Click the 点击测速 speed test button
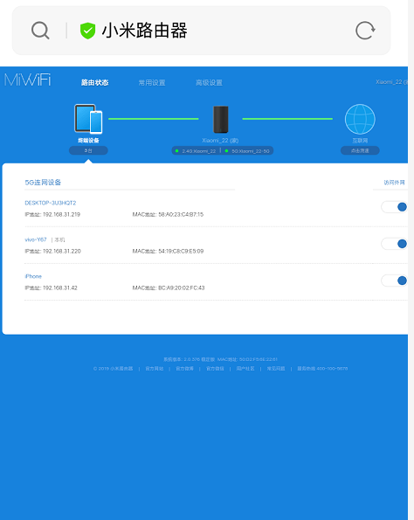This screenshot has width=414, height=520. (360, 150)
